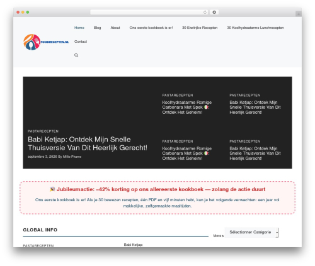Open '30 Eiwitrijke Recepten' menu item
Viewport: 315px width, 266px height.
200,28
